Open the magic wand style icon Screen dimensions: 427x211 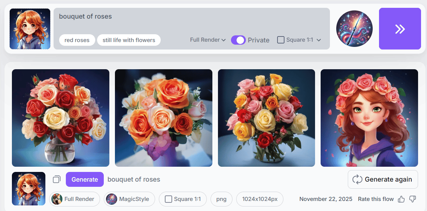click(354, 29)
